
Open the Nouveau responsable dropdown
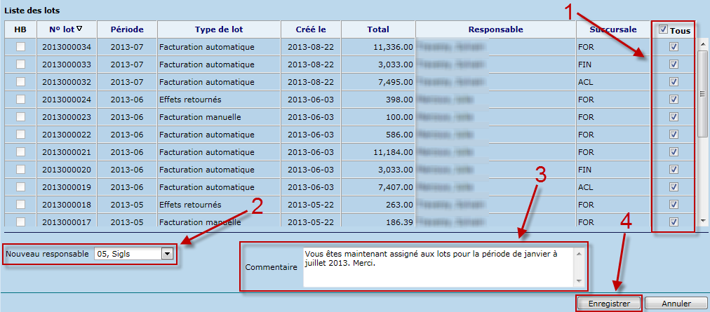[167, 253]
